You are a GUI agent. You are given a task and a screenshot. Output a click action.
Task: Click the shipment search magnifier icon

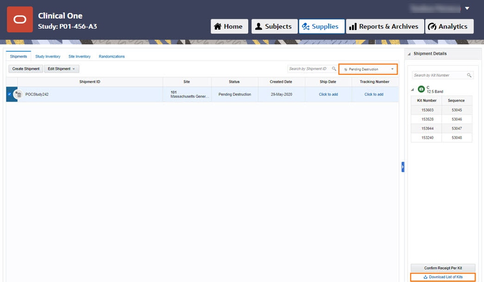point(334,69)
